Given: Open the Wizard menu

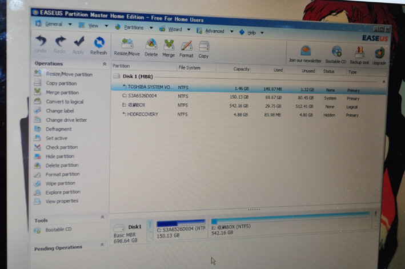Looking at the screenshot, I should tap(175, 29).
